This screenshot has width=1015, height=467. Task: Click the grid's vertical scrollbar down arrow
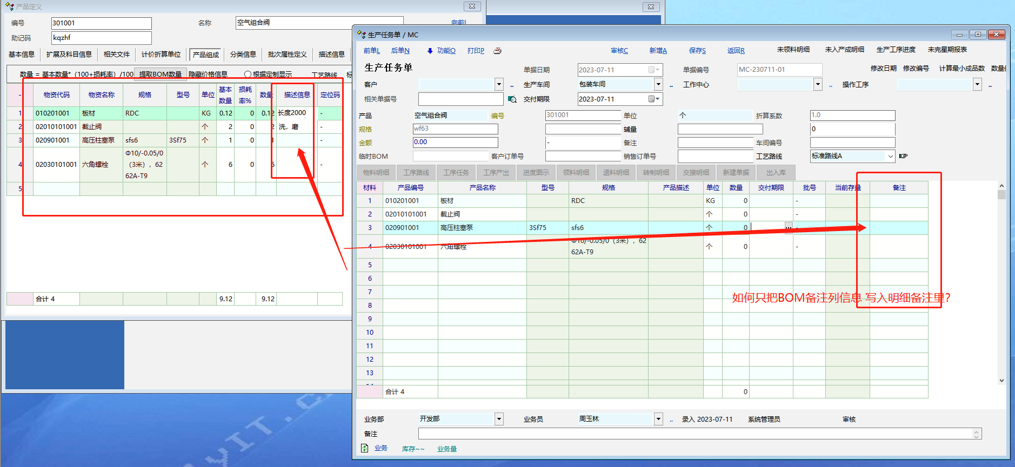point(1001,380)
